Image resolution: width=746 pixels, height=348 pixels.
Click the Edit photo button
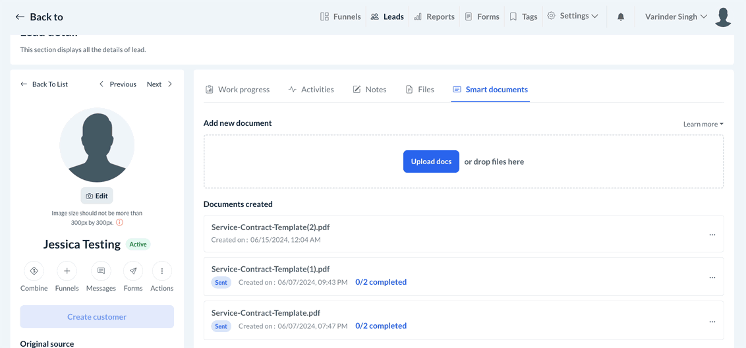pyautogui.click(x=97, y=196)
